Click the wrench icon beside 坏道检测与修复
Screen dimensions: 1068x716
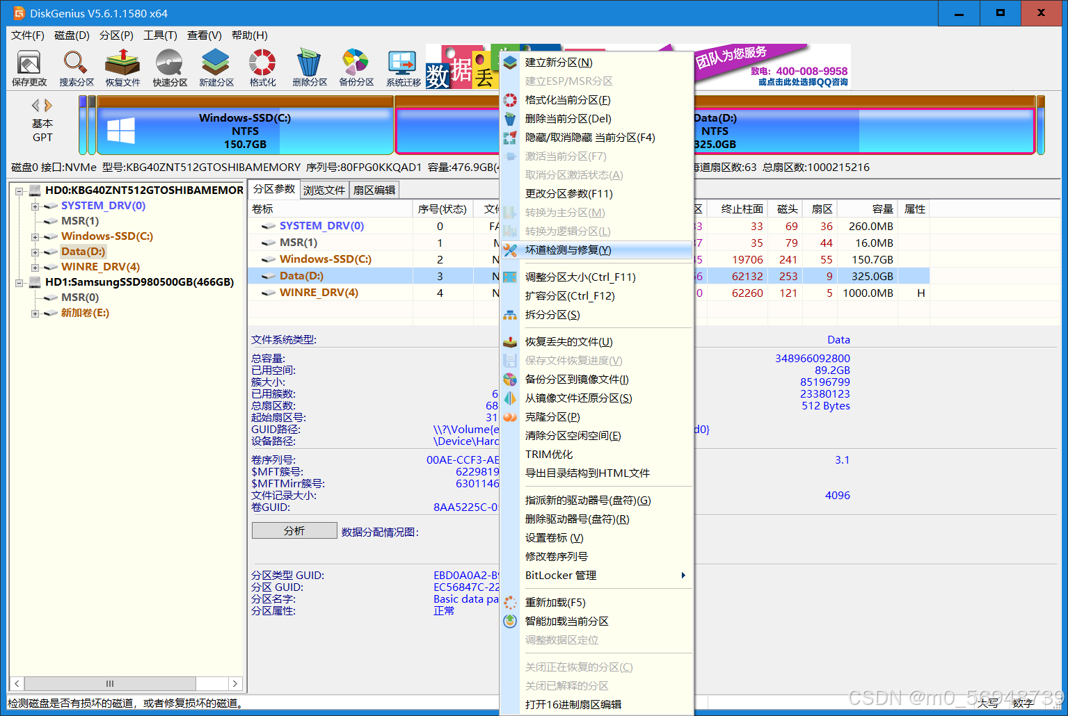click(510, 250)
